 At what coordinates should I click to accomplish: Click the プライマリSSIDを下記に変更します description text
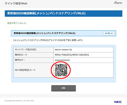[48, 40]
